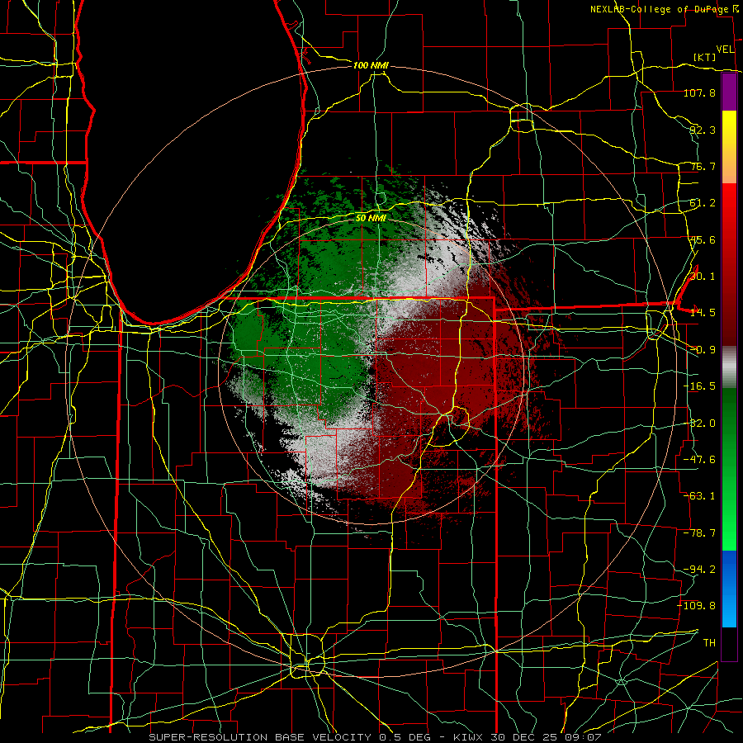The image size is (743, 743).
Task: Select the 30.1 value on the velocity scale
Action: 703,277
